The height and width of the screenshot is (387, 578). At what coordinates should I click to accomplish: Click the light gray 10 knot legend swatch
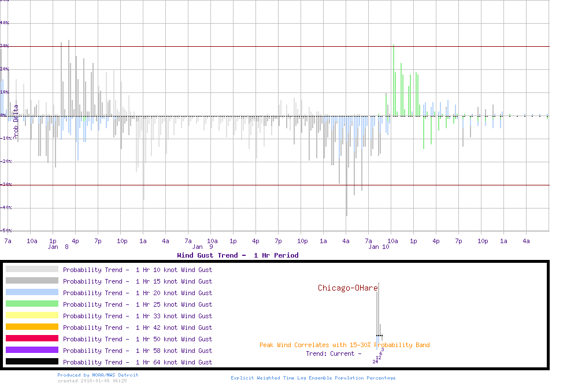pos(32,269)
